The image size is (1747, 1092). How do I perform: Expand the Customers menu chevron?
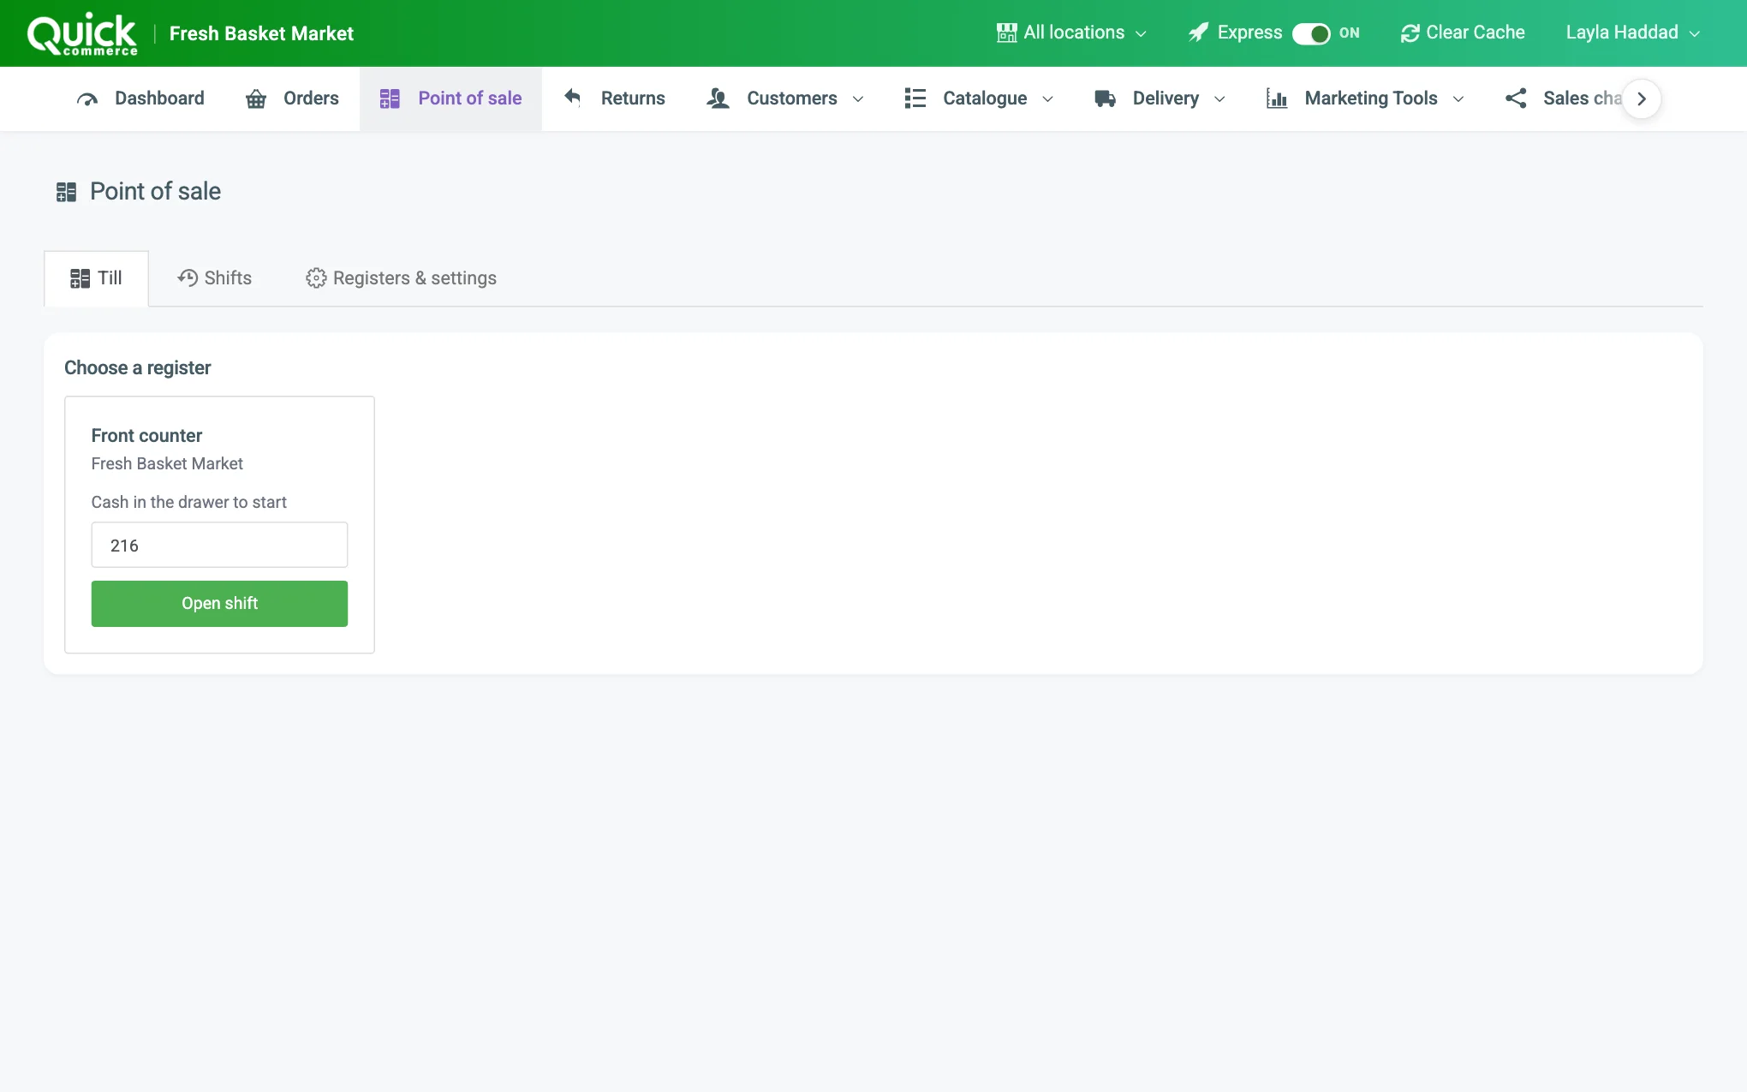[858, 99]
